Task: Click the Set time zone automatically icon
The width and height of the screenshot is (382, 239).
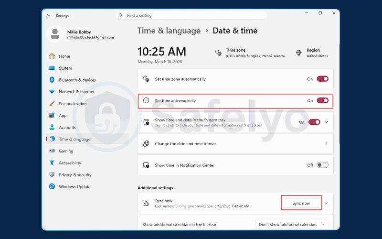Action: (x=146, y=79)
